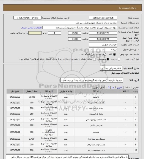Click the کد کالا column header
This screenshot has width=144, height=159.
coord(125,91)
